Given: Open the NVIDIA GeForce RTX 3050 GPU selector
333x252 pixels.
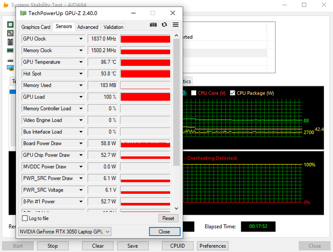Looking at the screenshot, I should coord(64,232).
